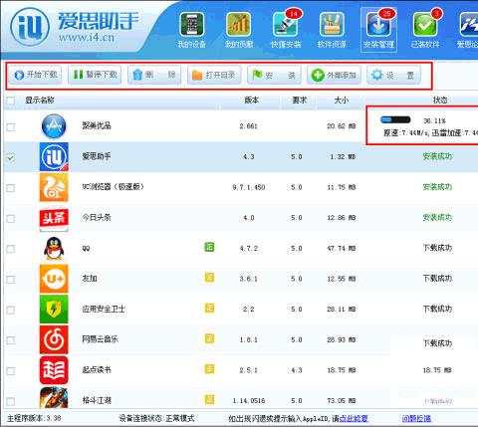Image resolution: width=478 pixels, height=427 pixels.
Task: Sort by 显示名称 column header
Action: point(40,101)
